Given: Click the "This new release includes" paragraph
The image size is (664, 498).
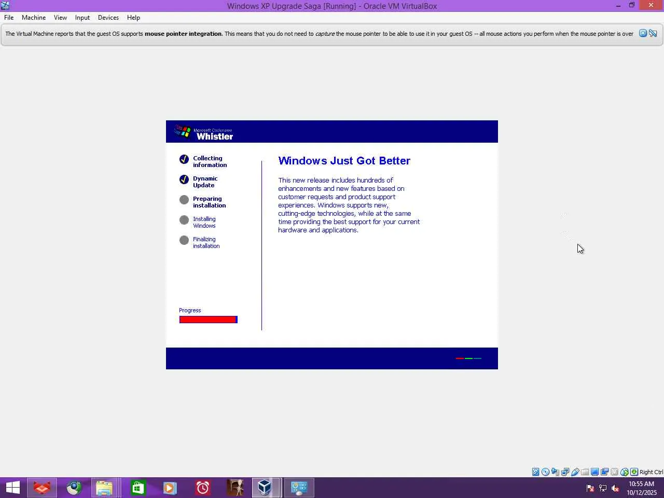Looking at the screenshot, I should (x=349, y=205).
